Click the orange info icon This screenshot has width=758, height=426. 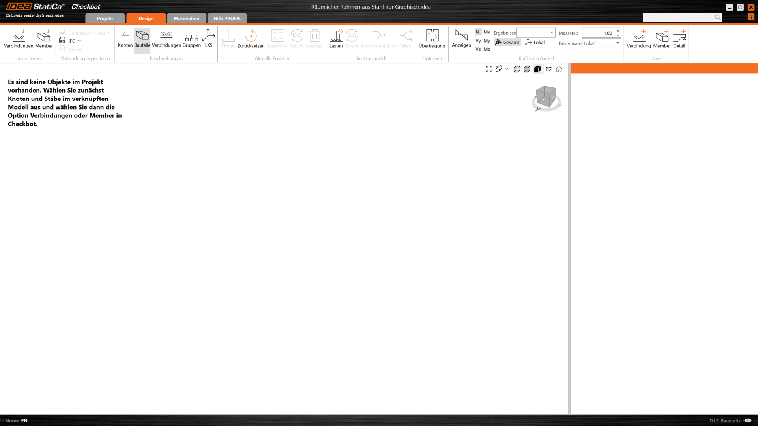(751, 17)
